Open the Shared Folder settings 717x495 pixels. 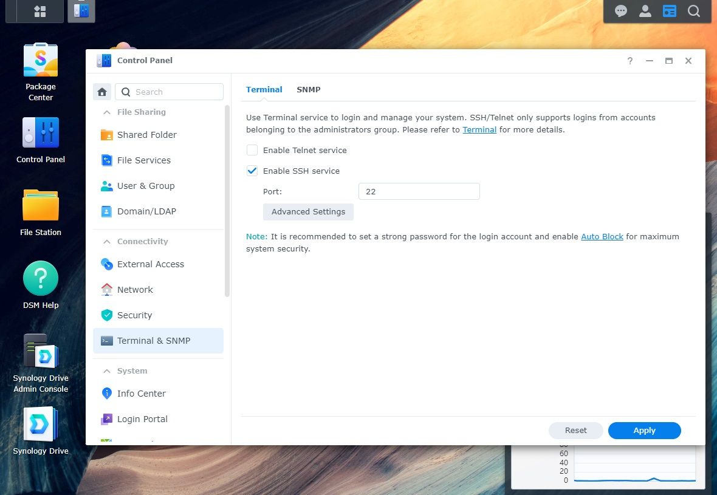point(146,135)
